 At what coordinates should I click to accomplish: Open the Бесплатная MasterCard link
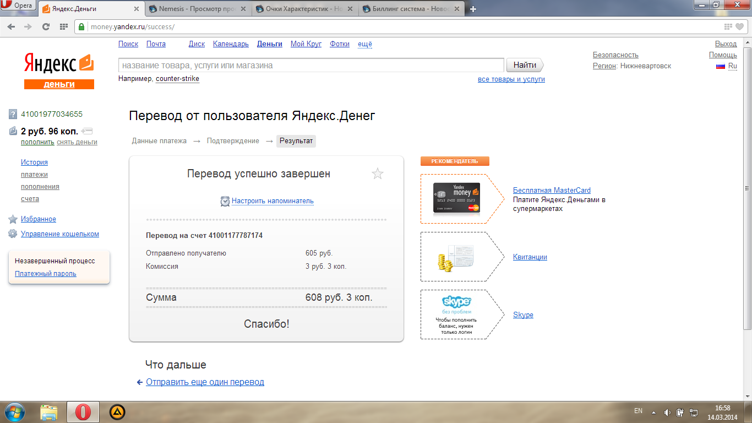point(552,191)
